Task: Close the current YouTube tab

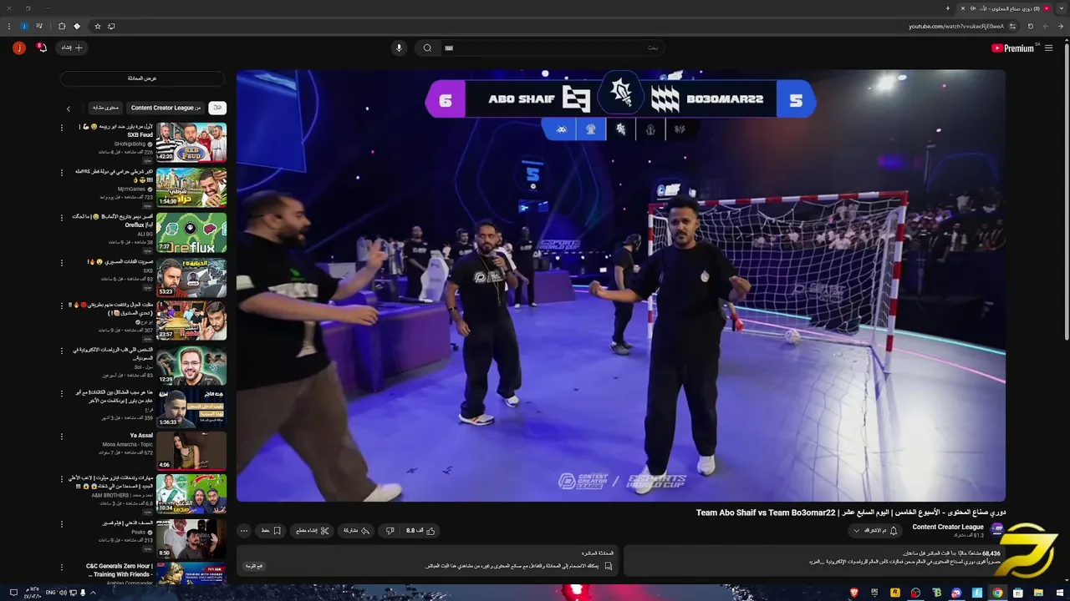Action: 963,8
